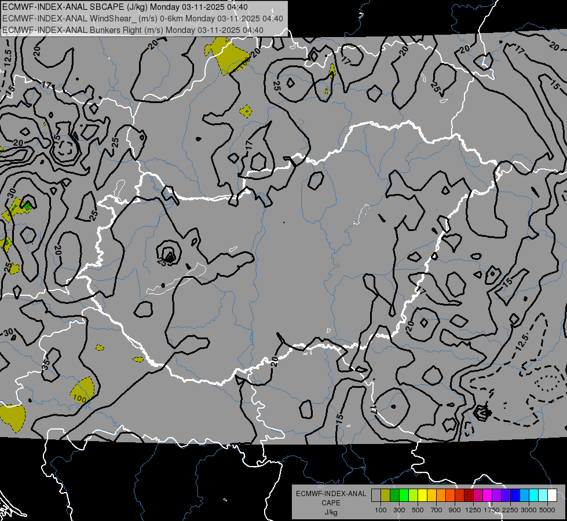Pick the pure yellow CAPE legend swatch
Image resolution: width=567 pixels, height=521 pixels.
[422, 496]
